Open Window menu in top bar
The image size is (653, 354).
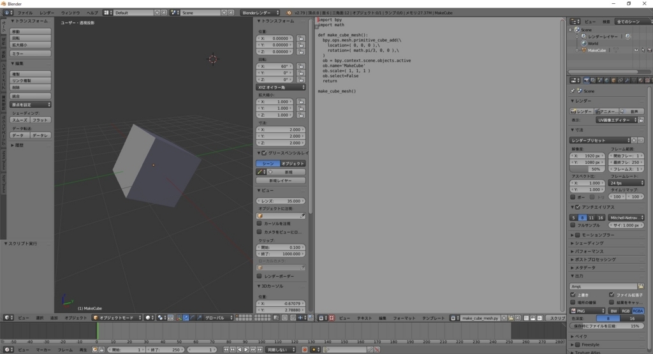click(70, 13)
